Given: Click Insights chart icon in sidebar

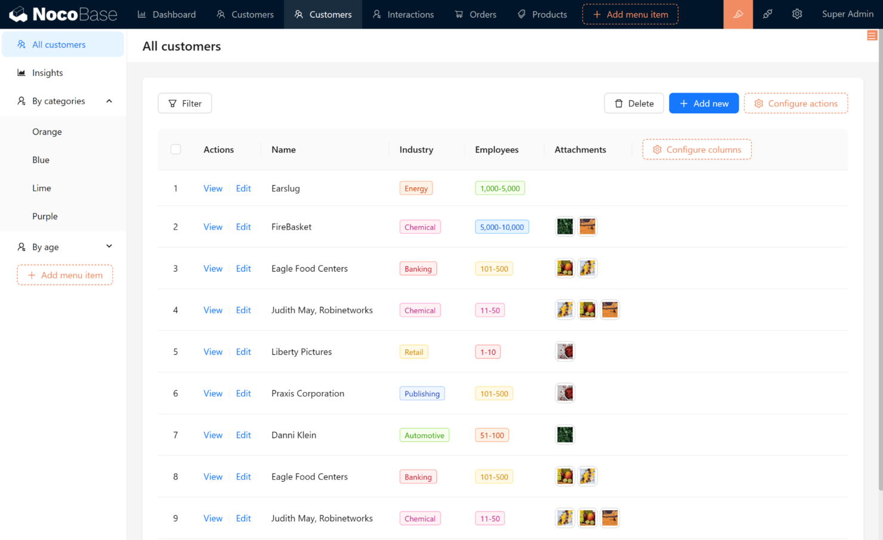Looking at the screenshot, I should coord(21,73).
